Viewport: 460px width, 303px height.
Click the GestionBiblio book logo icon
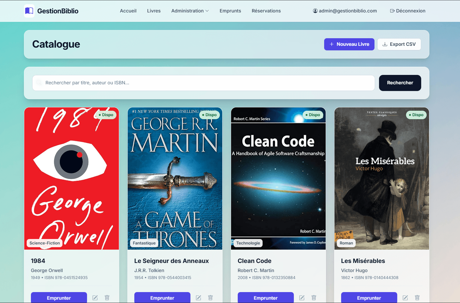(29, 11)
